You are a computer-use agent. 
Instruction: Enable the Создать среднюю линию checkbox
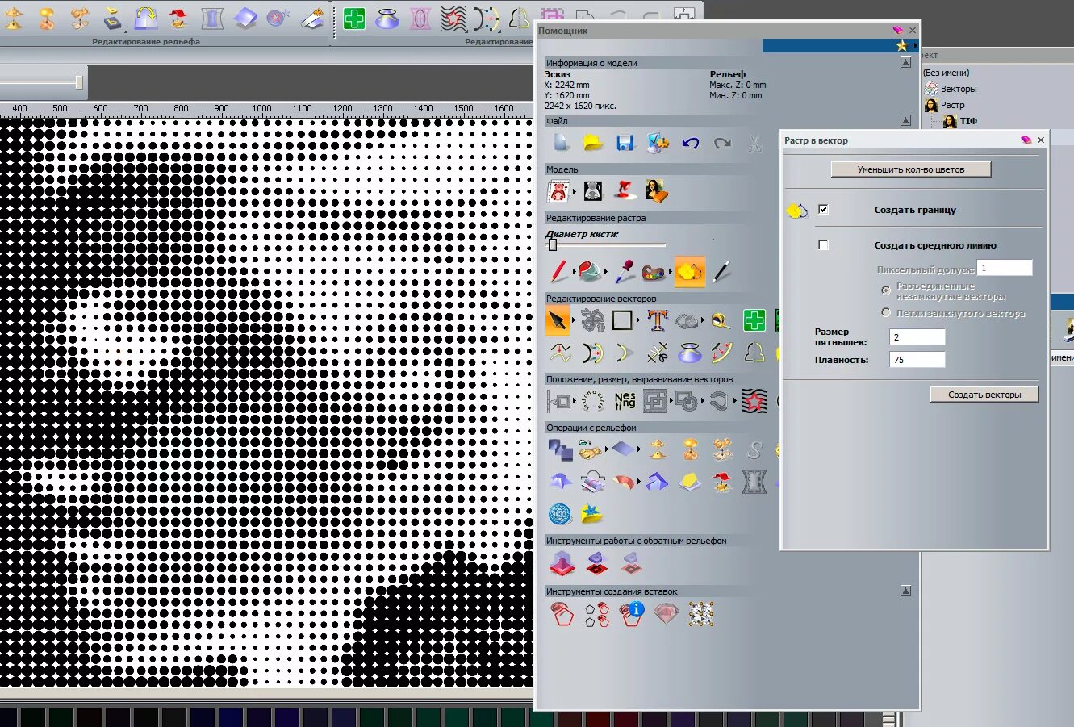click(823, 244)
